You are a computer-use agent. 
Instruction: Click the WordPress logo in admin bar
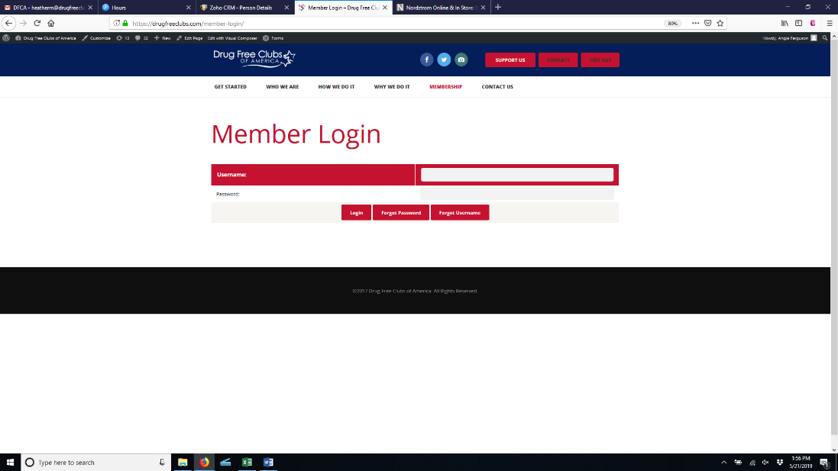(x=7, y=37)
